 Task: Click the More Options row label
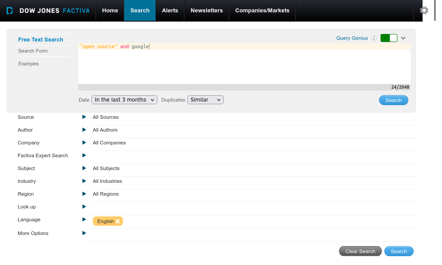33,233
